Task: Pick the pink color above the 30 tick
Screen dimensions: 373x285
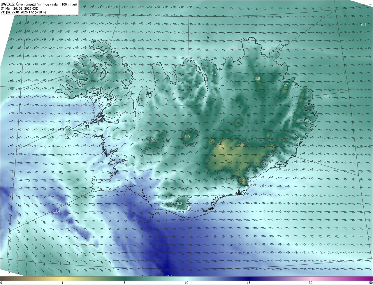Action: (311, 278)
